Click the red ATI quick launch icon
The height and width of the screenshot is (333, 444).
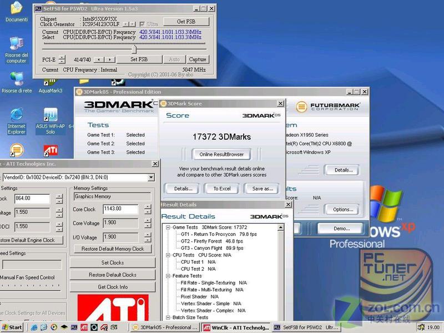[x=84, y=327]
